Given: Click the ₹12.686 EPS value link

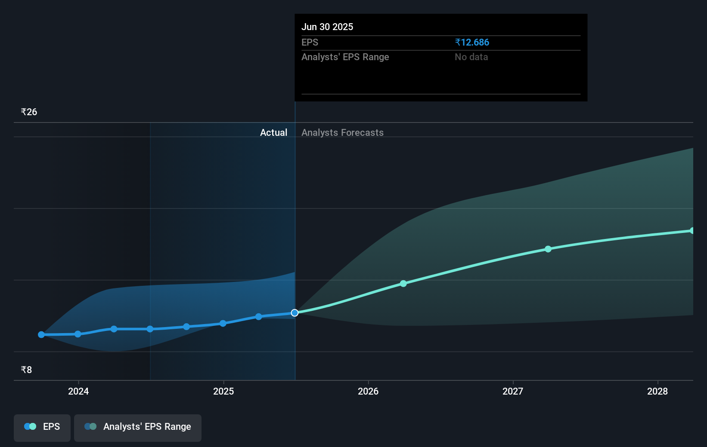Looking at the screenshot, I should (472, 42).
